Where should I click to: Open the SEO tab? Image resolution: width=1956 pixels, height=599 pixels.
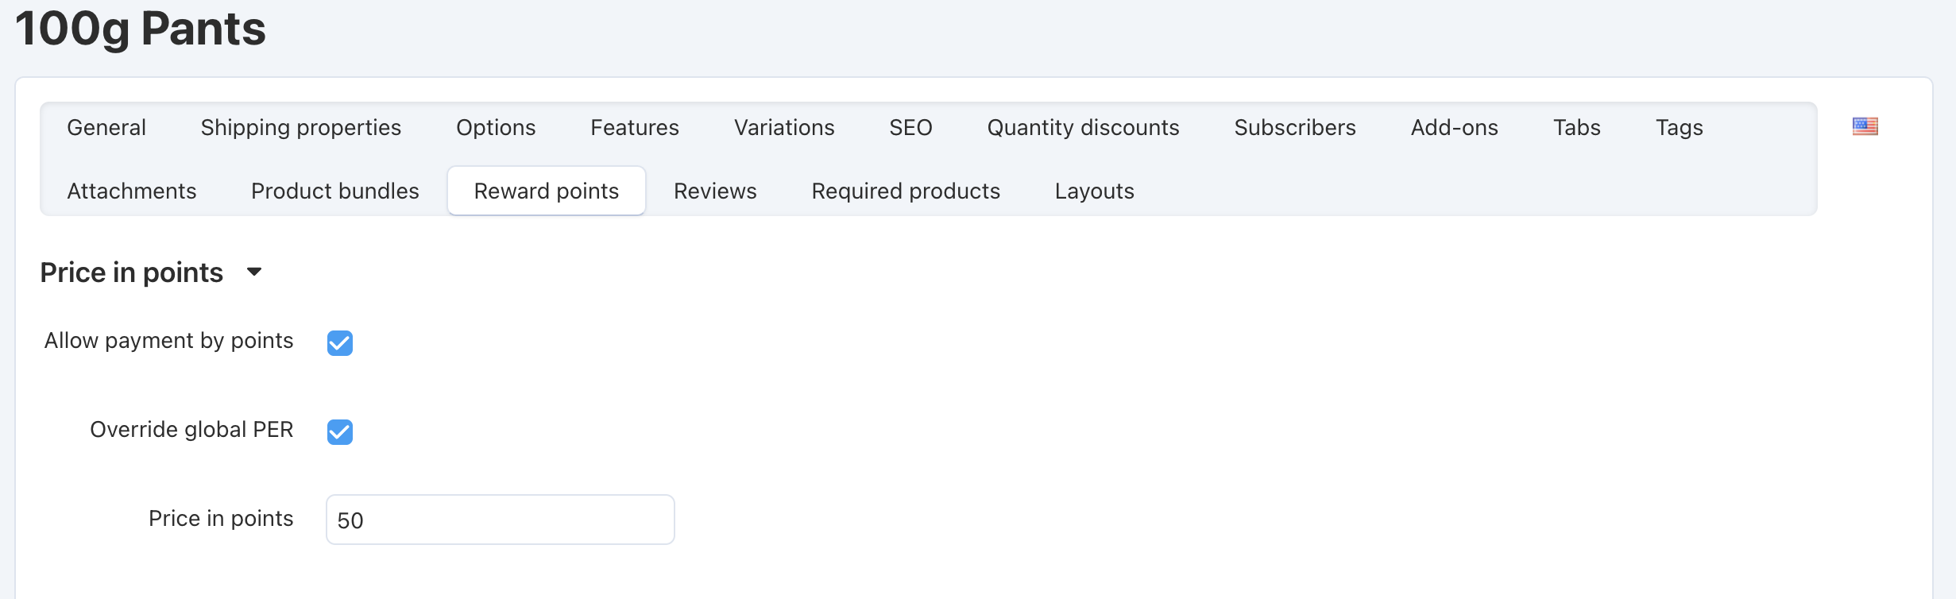point(910,127)
